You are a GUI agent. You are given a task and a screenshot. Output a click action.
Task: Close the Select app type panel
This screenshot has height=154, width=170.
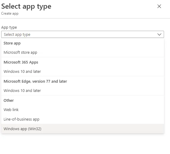tap(159, 6)
